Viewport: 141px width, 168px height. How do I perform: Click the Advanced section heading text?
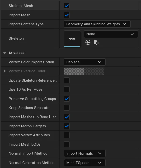click(17, 53)
